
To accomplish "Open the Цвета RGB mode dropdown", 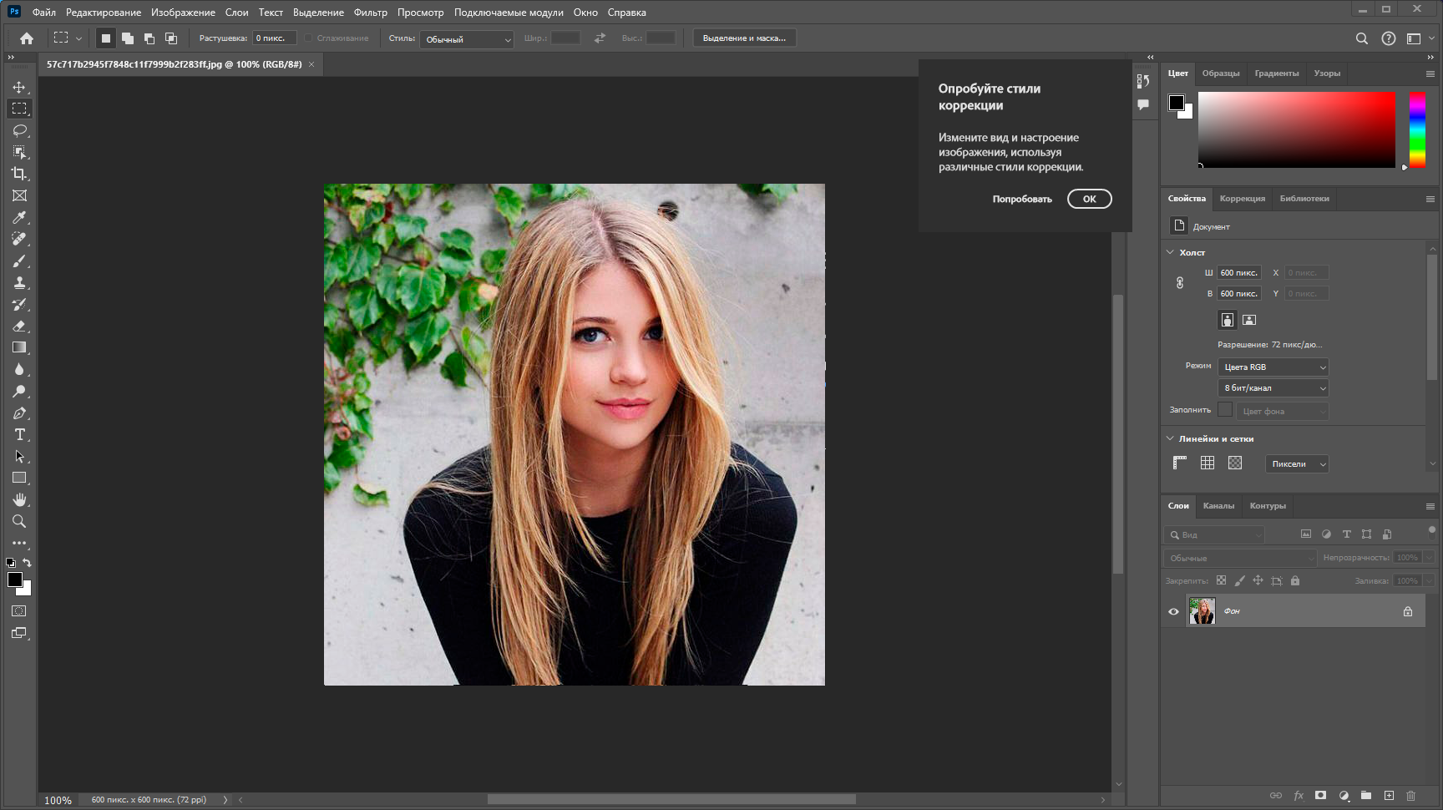I will 1273,367.
